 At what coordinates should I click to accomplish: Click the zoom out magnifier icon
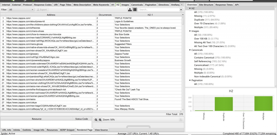pos(96,120)
